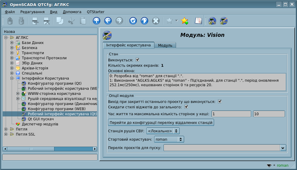Screen dimensions: 297x170
Task: Click the load-from-database toolbar icon
Action: (10, 21)
